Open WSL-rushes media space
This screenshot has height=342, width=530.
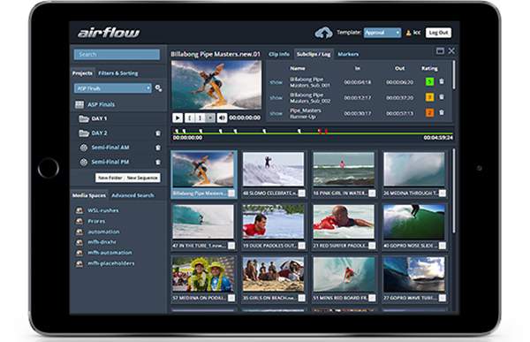103,210
